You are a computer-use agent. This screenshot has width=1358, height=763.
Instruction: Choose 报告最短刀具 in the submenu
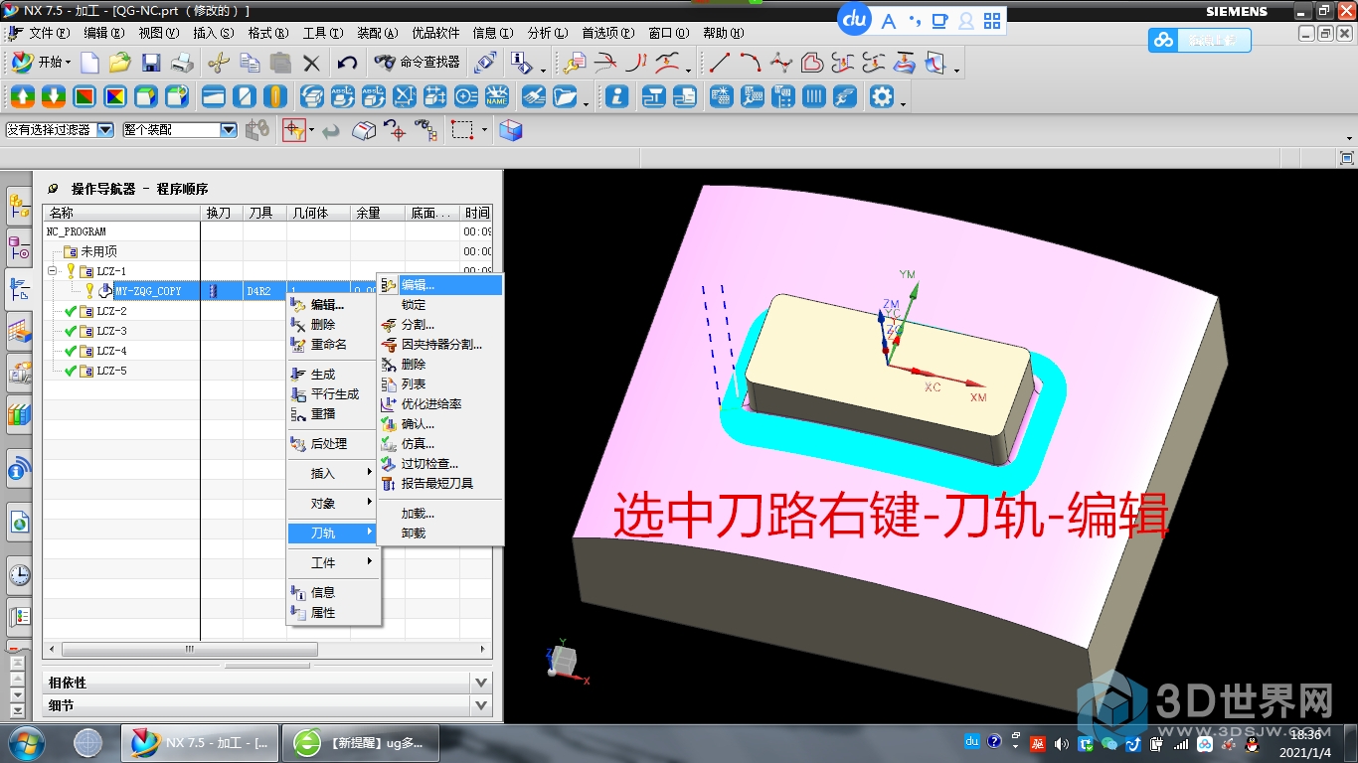(x=440, y=484)
